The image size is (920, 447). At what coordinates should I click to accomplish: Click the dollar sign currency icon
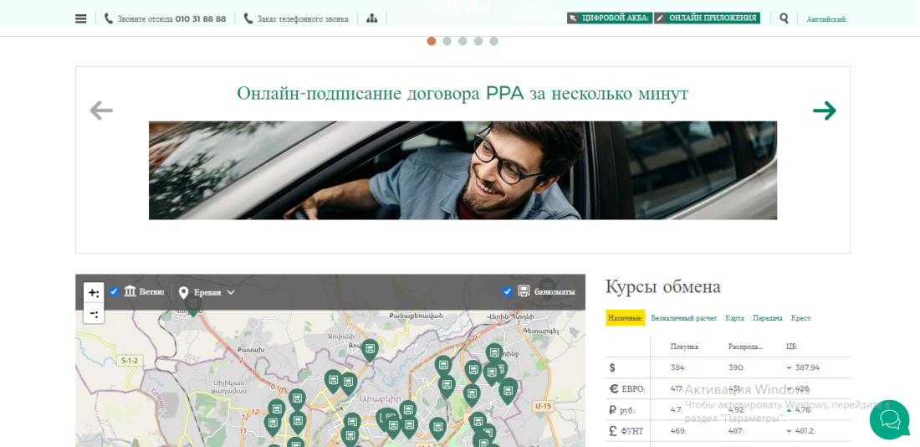click(x=612, y=367)
